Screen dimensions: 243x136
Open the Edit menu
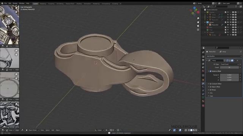point(10,3)
